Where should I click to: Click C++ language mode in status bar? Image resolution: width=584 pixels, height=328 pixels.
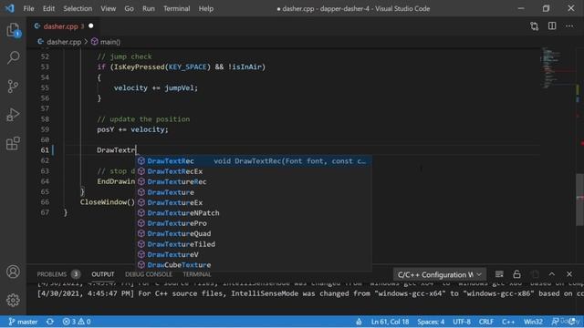coord(508,322)
